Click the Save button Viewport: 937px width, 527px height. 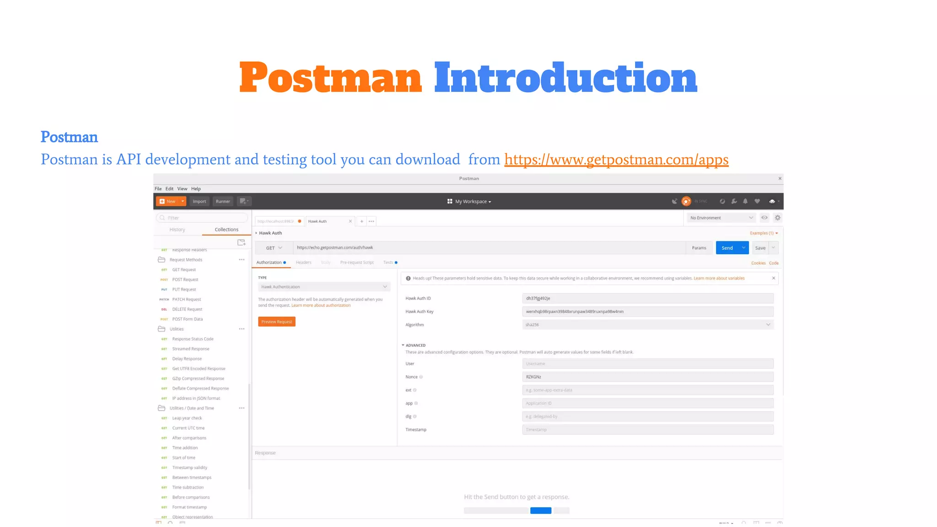pos(760,248)
